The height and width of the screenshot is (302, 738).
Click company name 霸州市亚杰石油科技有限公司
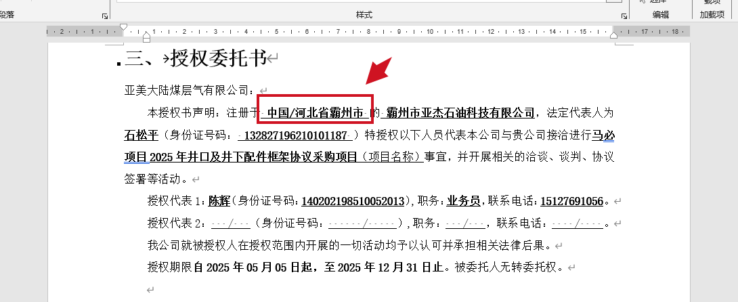(x=460, y=113)
